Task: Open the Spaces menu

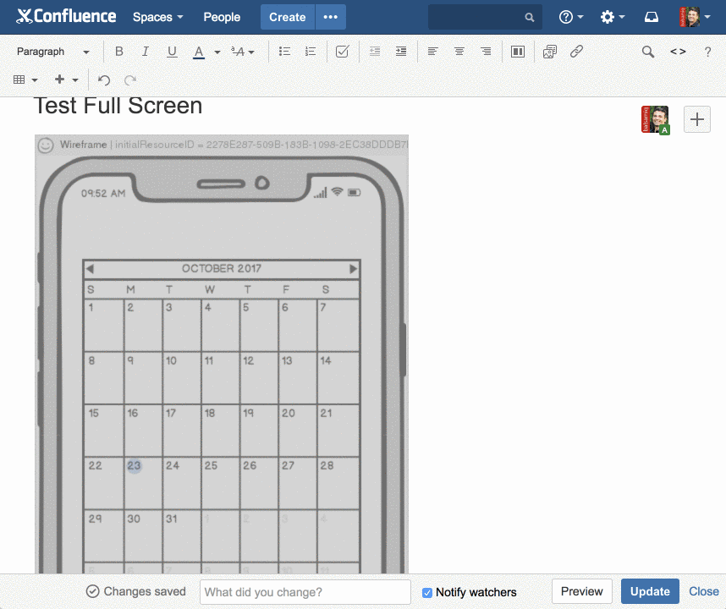Action: (x=158, y=17)
